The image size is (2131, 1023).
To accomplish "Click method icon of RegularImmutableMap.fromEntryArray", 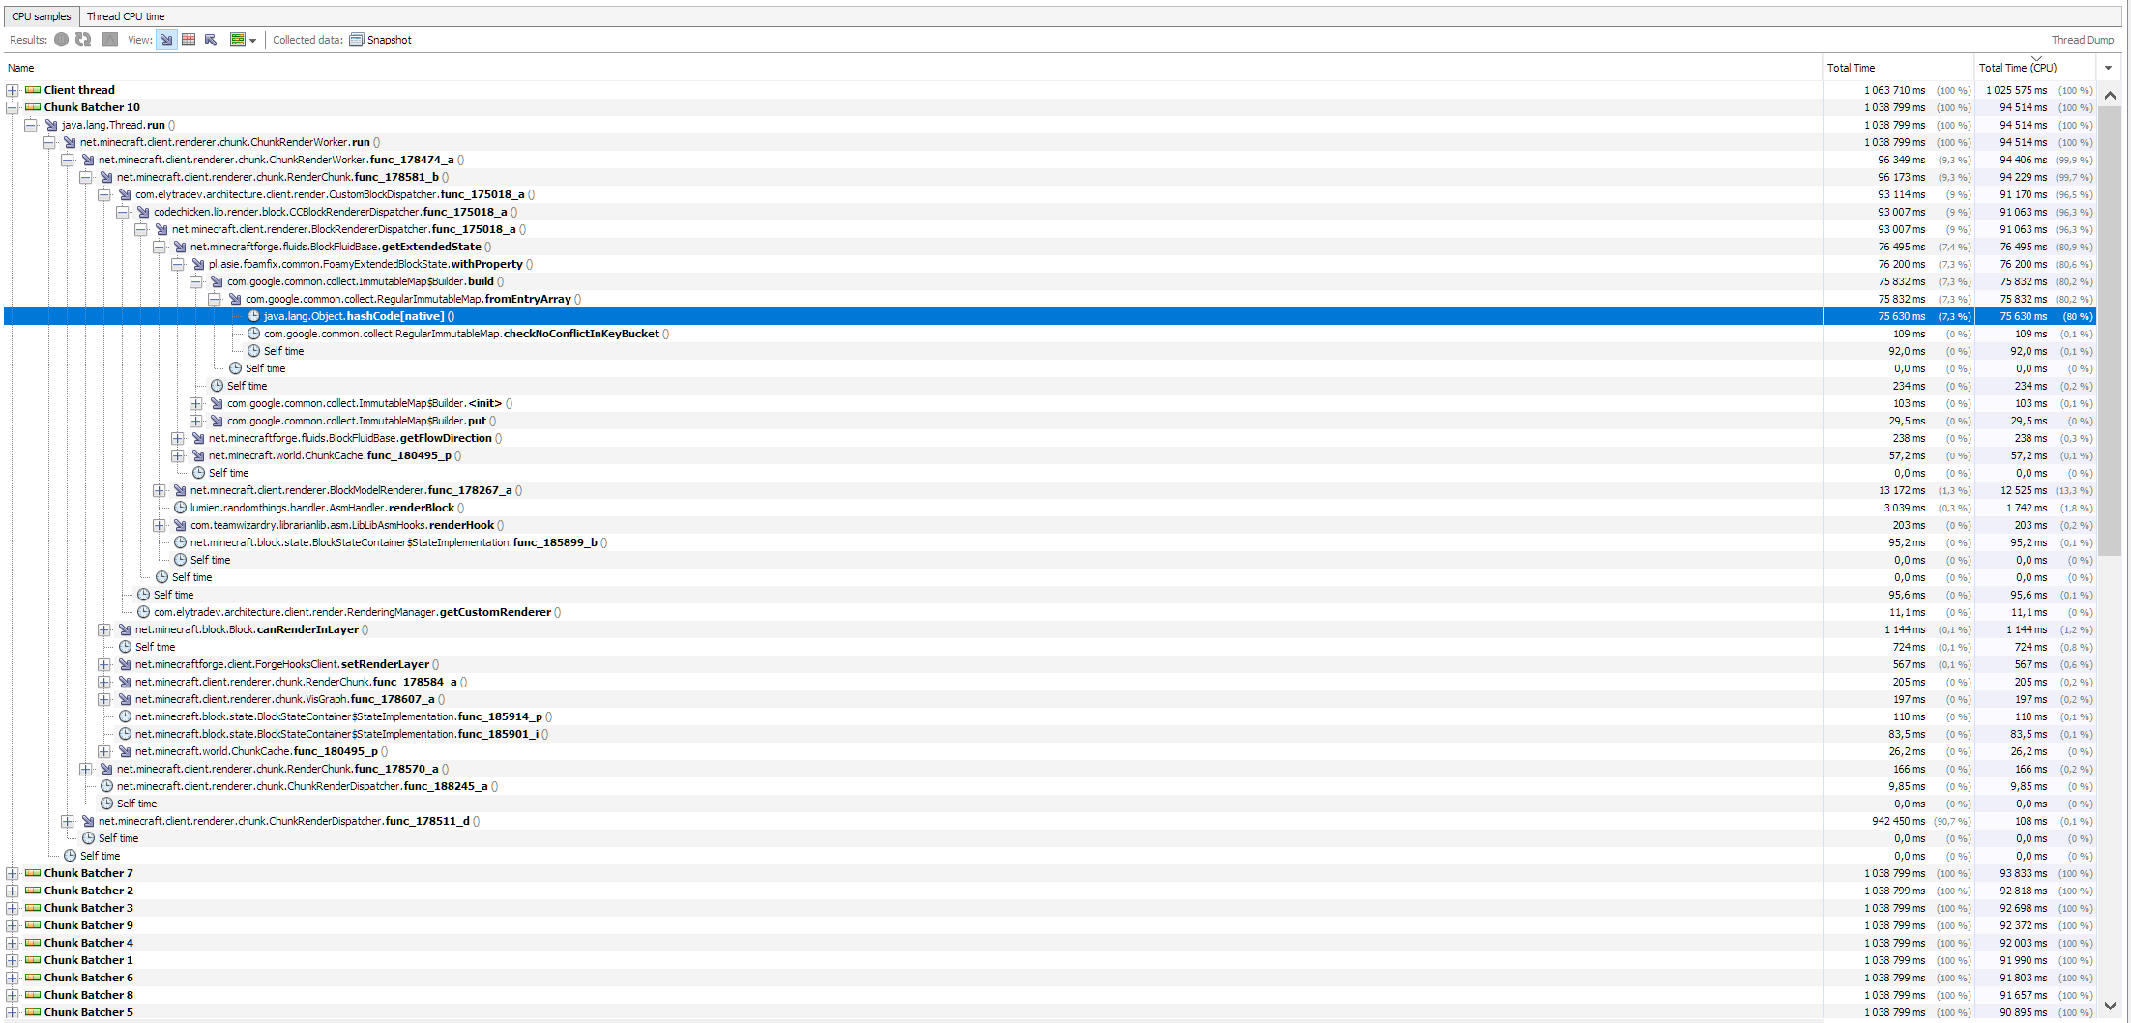I will click(x=235, y=299).
